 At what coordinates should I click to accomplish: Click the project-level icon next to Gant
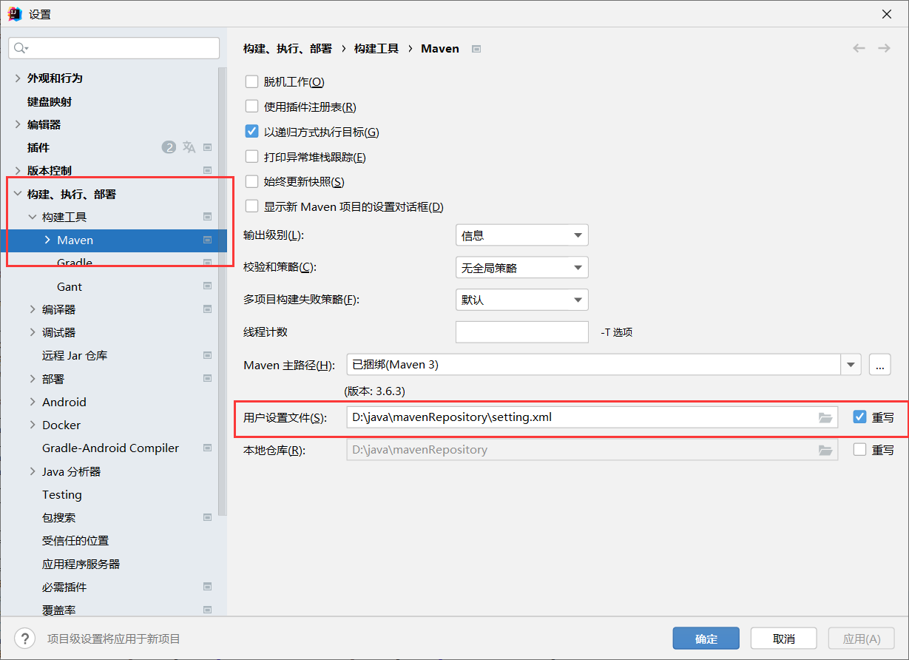pyautogui.click(x=208, y=286)
